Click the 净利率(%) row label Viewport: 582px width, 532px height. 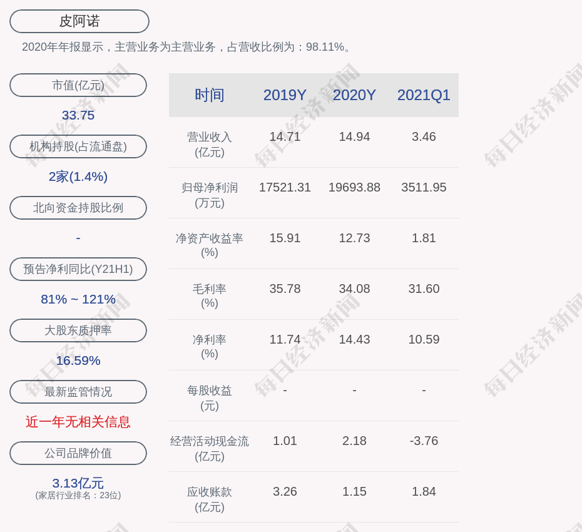point(210,347)
